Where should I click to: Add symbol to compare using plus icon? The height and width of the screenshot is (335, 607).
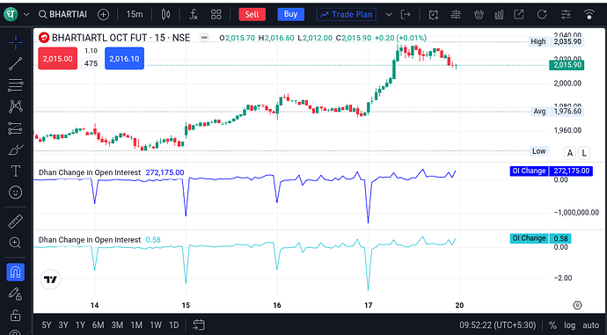point(103,15)
